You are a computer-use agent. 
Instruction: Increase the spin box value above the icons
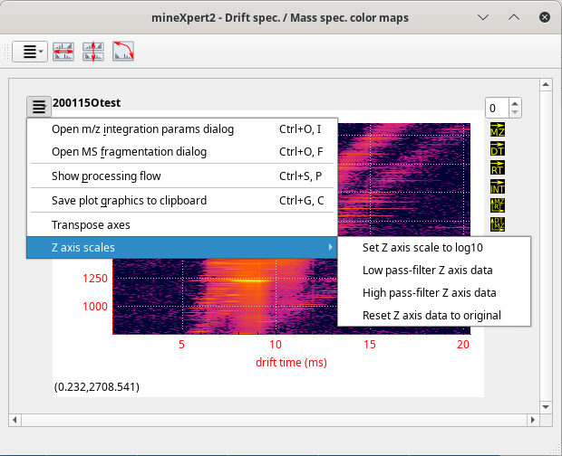pyautogui.click(x=517, y=104)
